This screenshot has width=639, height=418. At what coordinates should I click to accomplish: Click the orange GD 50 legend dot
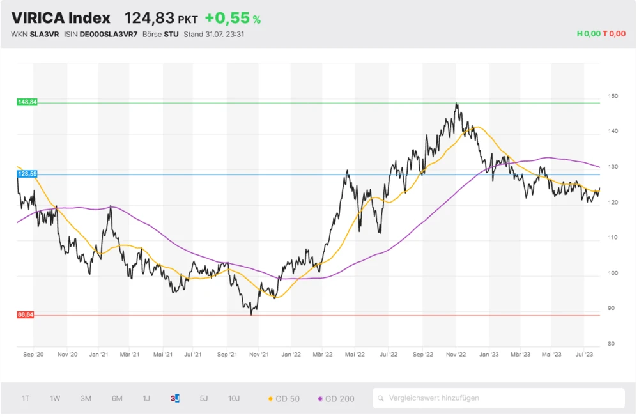pos(270,399)
